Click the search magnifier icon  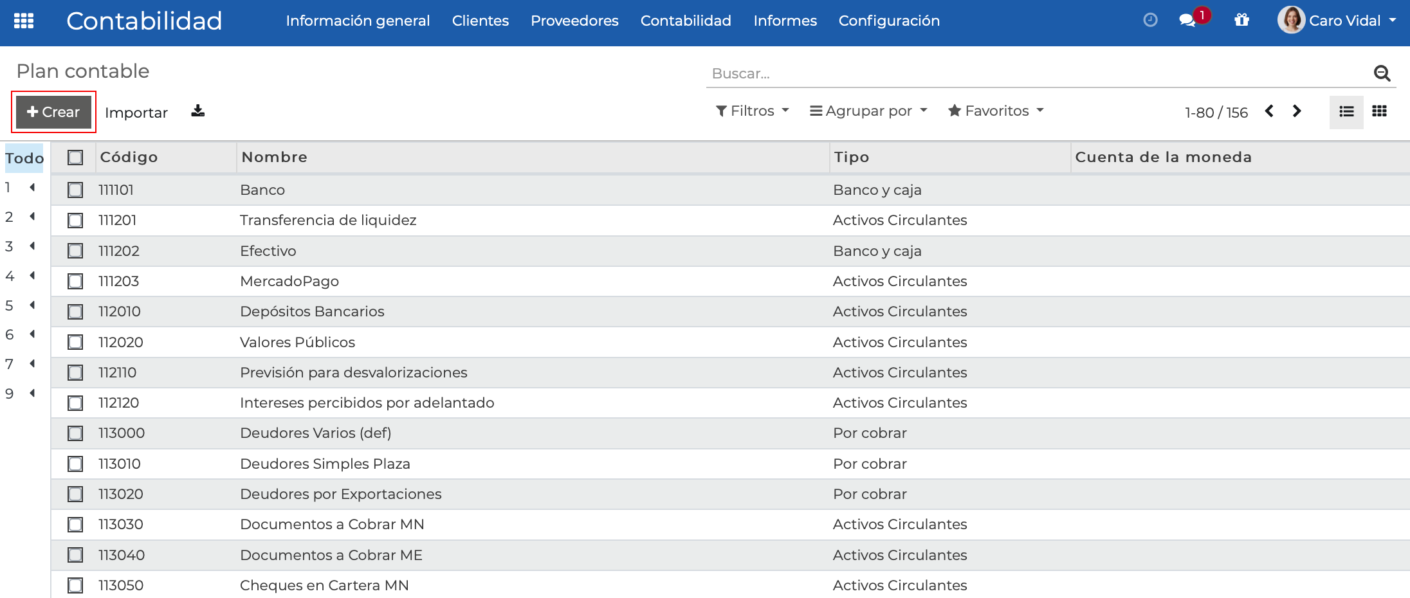coord(1381,73)
